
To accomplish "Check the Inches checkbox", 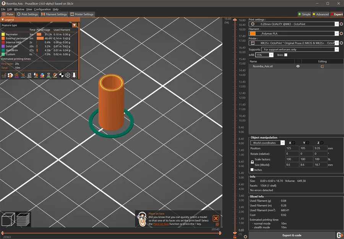I will tap(252, 170).
